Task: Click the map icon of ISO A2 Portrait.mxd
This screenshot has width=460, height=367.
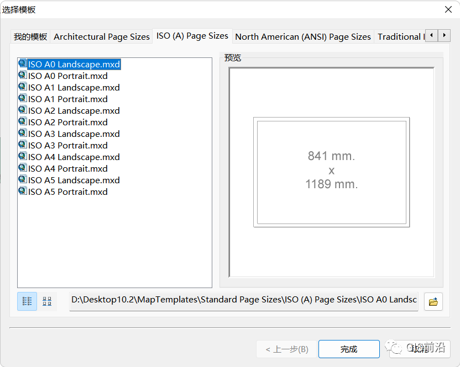Action: click(23, 121)
